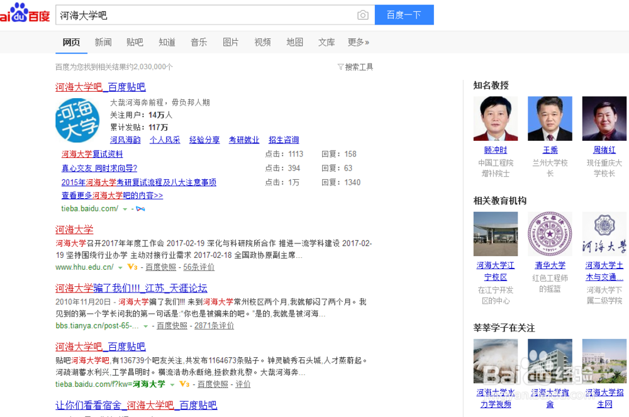Select the 网页 tab
This screenshot has width=629, height=417.
(72, 42)
